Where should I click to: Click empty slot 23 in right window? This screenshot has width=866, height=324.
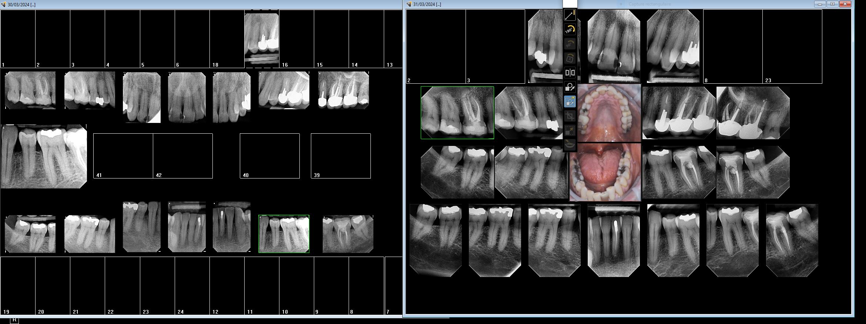[792, 46]
